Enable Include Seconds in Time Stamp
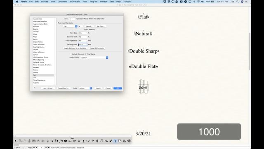The image size is (264, 149). coord(71,54)
